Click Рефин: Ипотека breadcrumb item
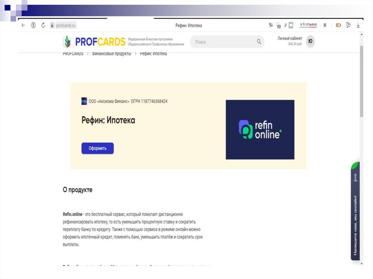373x279 pixels. tap(153, 54)
